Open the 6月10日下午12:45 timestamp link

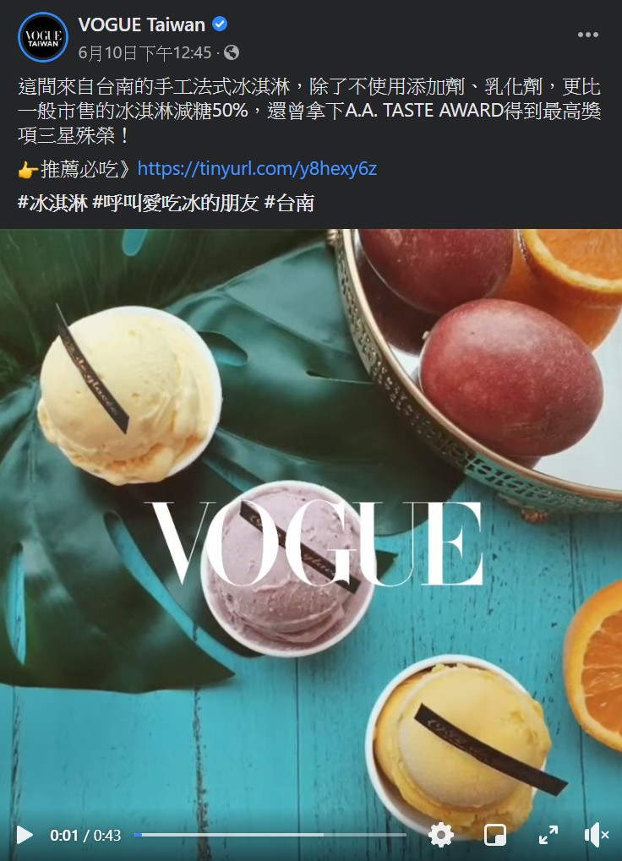click(145, 52)
